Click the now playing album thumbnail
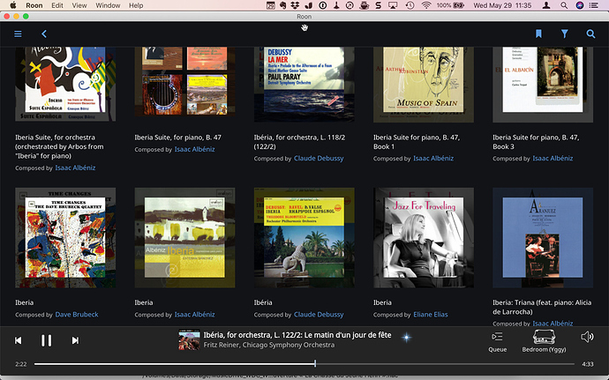Image resolution: width=609 pixels, height=380 pixels. tap(189, 339)
